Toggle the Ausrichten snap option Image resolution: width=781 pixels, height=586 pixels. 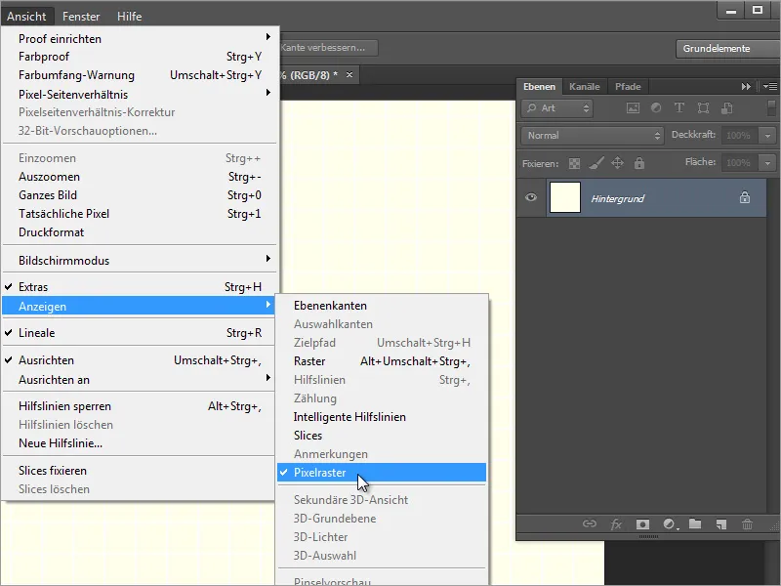click(140, 360)
